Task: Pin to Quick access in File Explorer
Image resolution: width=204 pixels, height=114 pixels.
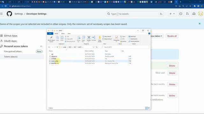Action: tap(51, 39)
